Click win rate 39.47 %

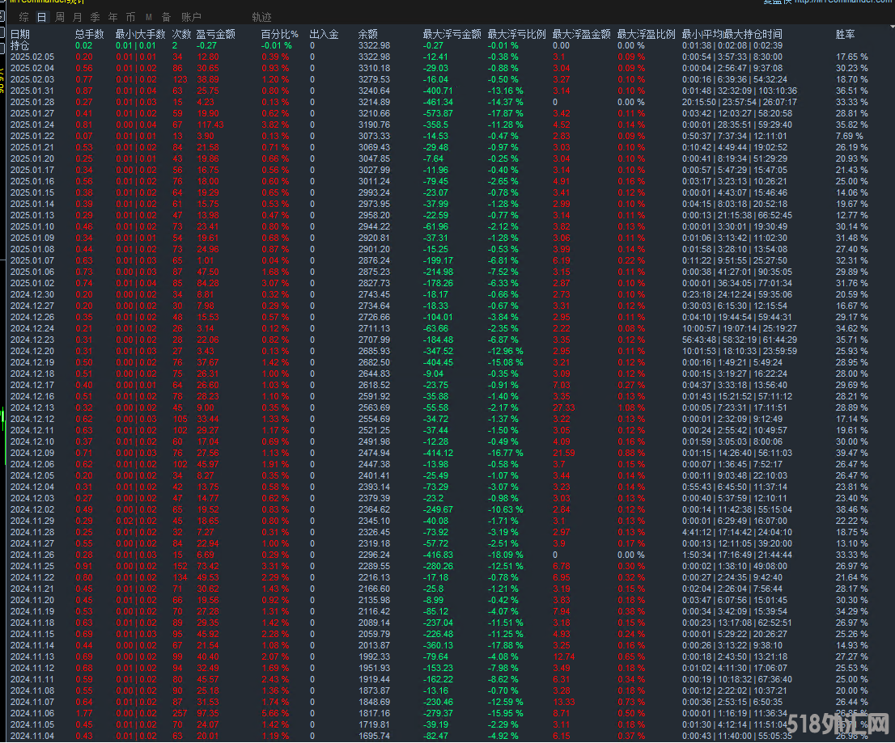(x=851, y=453)
